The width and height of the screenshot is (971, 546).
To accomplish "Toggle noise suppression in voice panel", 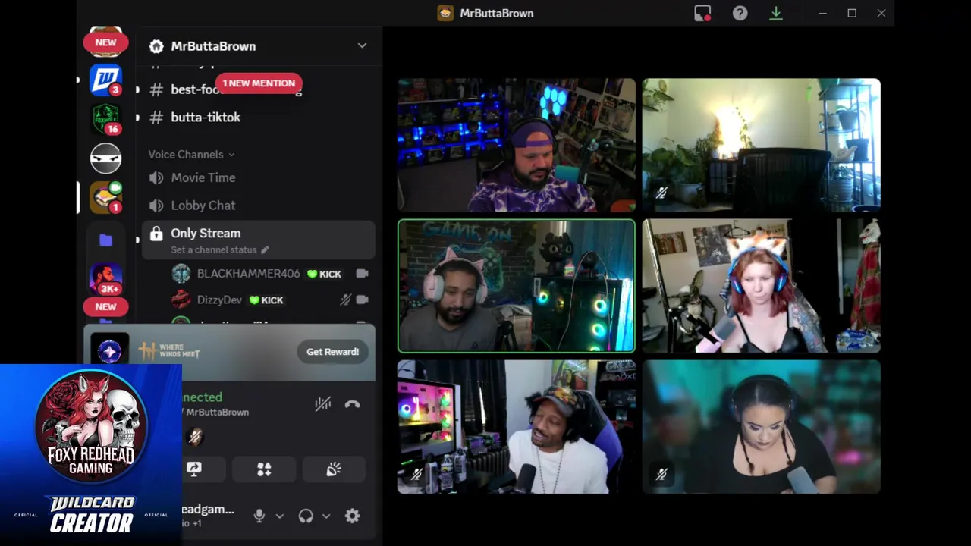I will (x=323, y=404).
